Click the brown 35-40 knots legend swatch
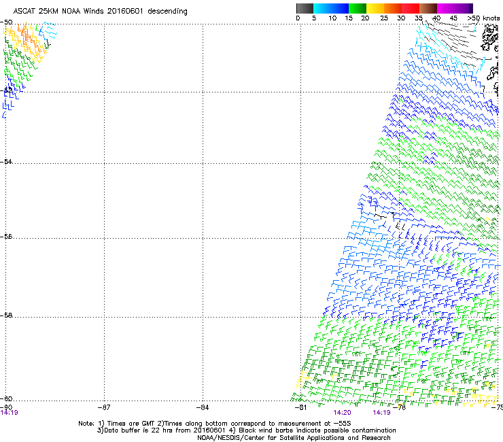 [x=428, y=8]
